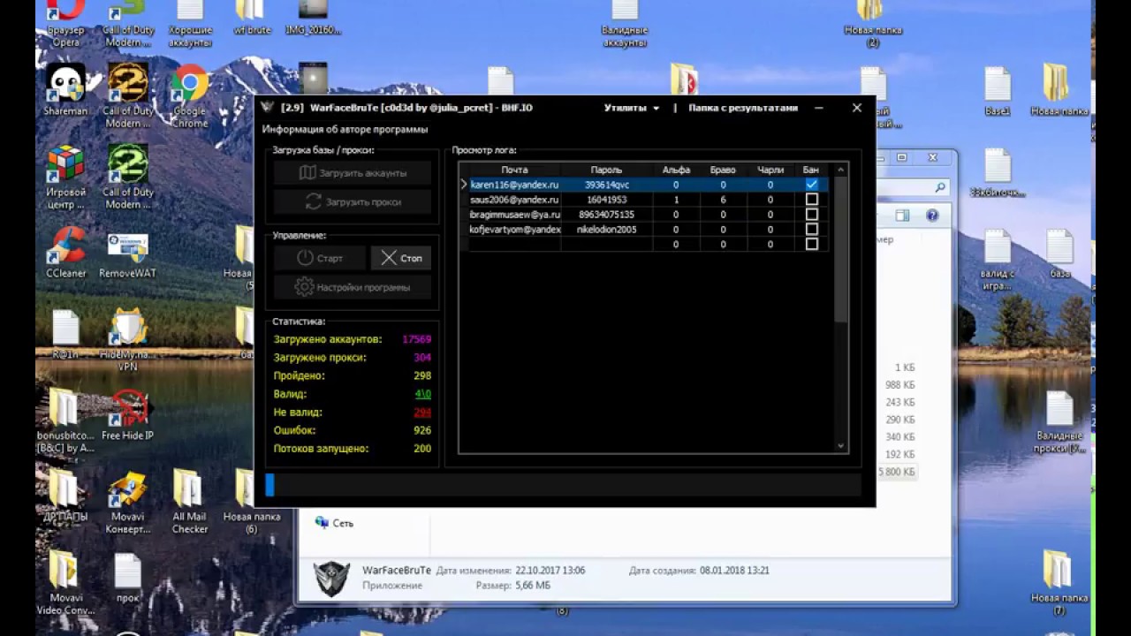1131x636 pixels.
Task: Sort log by the Пароль column header
Action: [x=606, y=170]
